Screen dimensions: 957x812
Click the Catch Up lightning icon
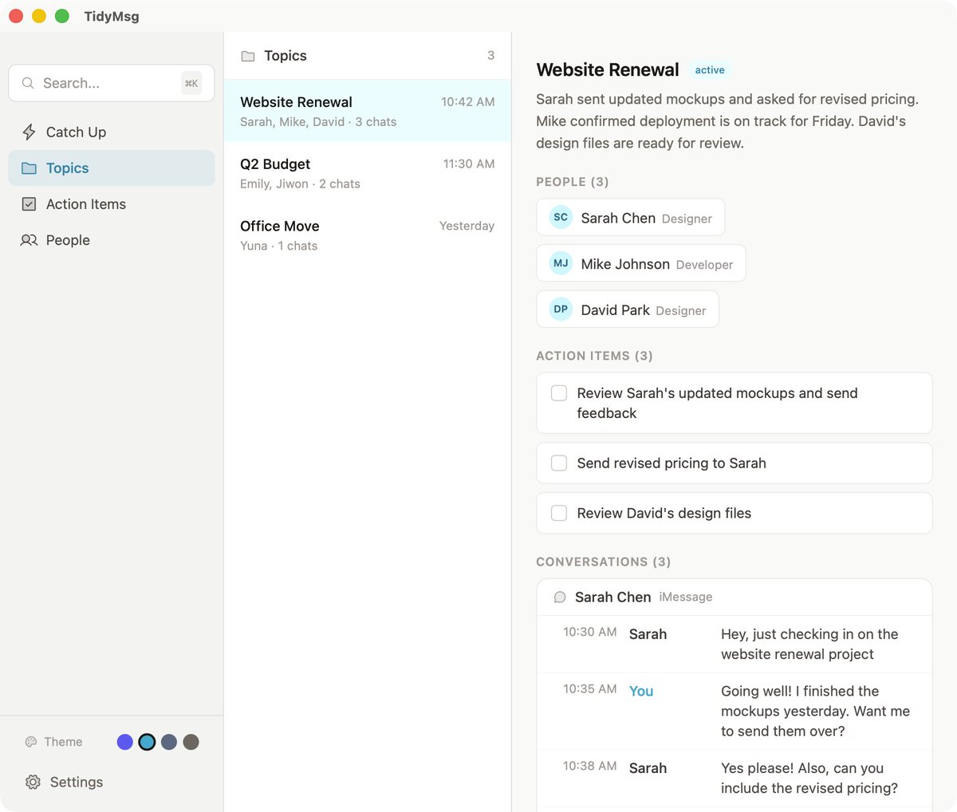(x=29, y=132)
